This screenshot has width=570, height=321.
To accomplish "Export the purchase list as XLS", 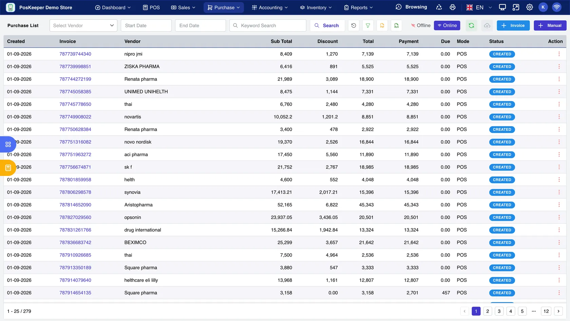I will click(x=396, y=25).
